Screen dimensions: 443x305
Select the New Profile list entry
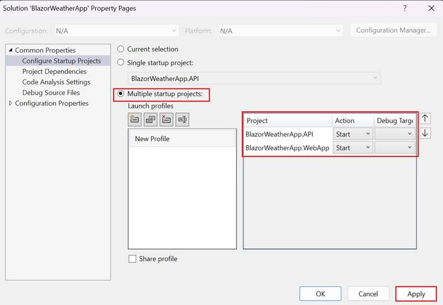coord(182,139)
